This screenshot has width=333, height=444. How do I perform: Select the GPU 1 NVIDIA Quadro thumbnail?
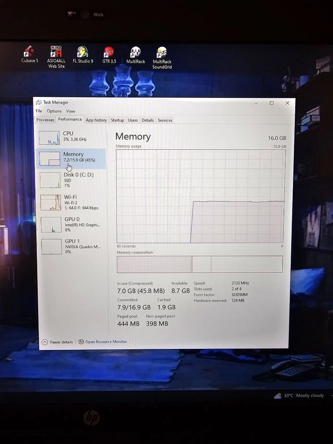[52, 247]
